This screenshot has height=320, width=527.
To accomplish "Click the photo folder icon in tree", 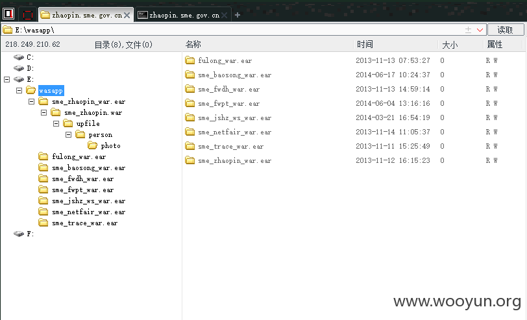I will point(92,145).
